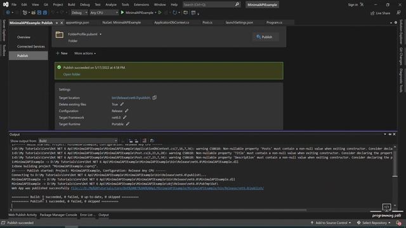Click the open file toolbar icon

pyautogui.click(x=34, y=13)
